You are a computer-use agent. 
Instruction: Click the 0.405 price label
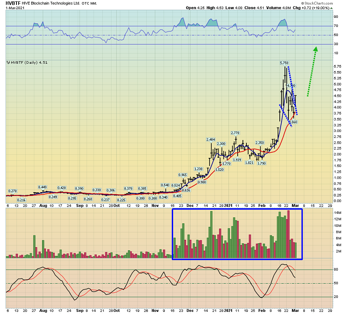pyautogui.click(x=177, y=196)
